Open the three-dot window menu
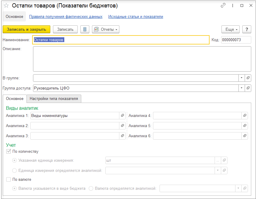 [232, 5]
